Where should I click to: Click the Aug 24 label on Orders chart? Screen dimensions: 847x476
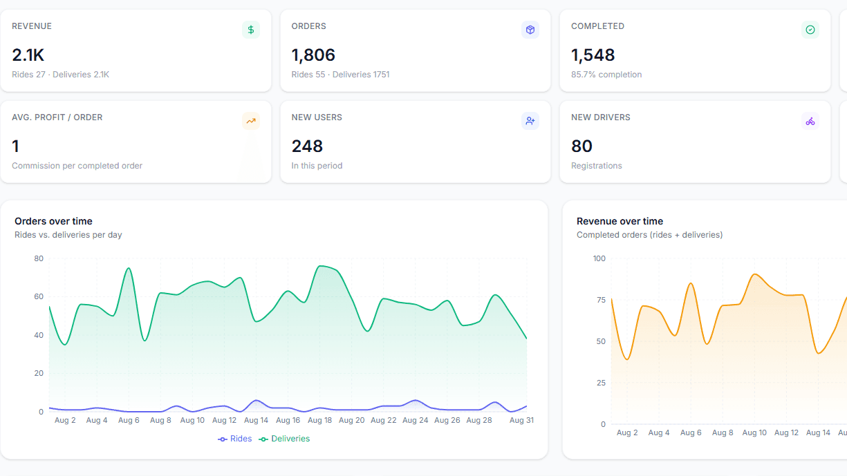coord(416,420)
